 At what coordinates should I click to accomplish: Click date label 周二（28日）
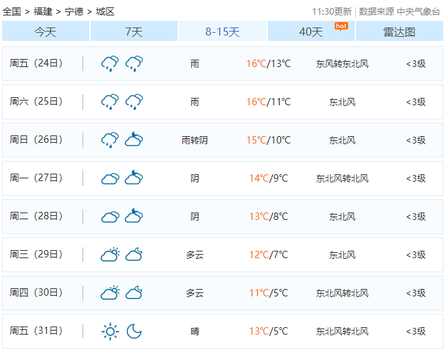coord(36,216)
